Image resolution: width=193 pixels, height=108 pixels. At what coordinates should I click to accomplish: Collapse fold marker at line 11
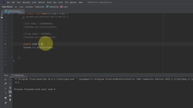(x=13, y=37)
